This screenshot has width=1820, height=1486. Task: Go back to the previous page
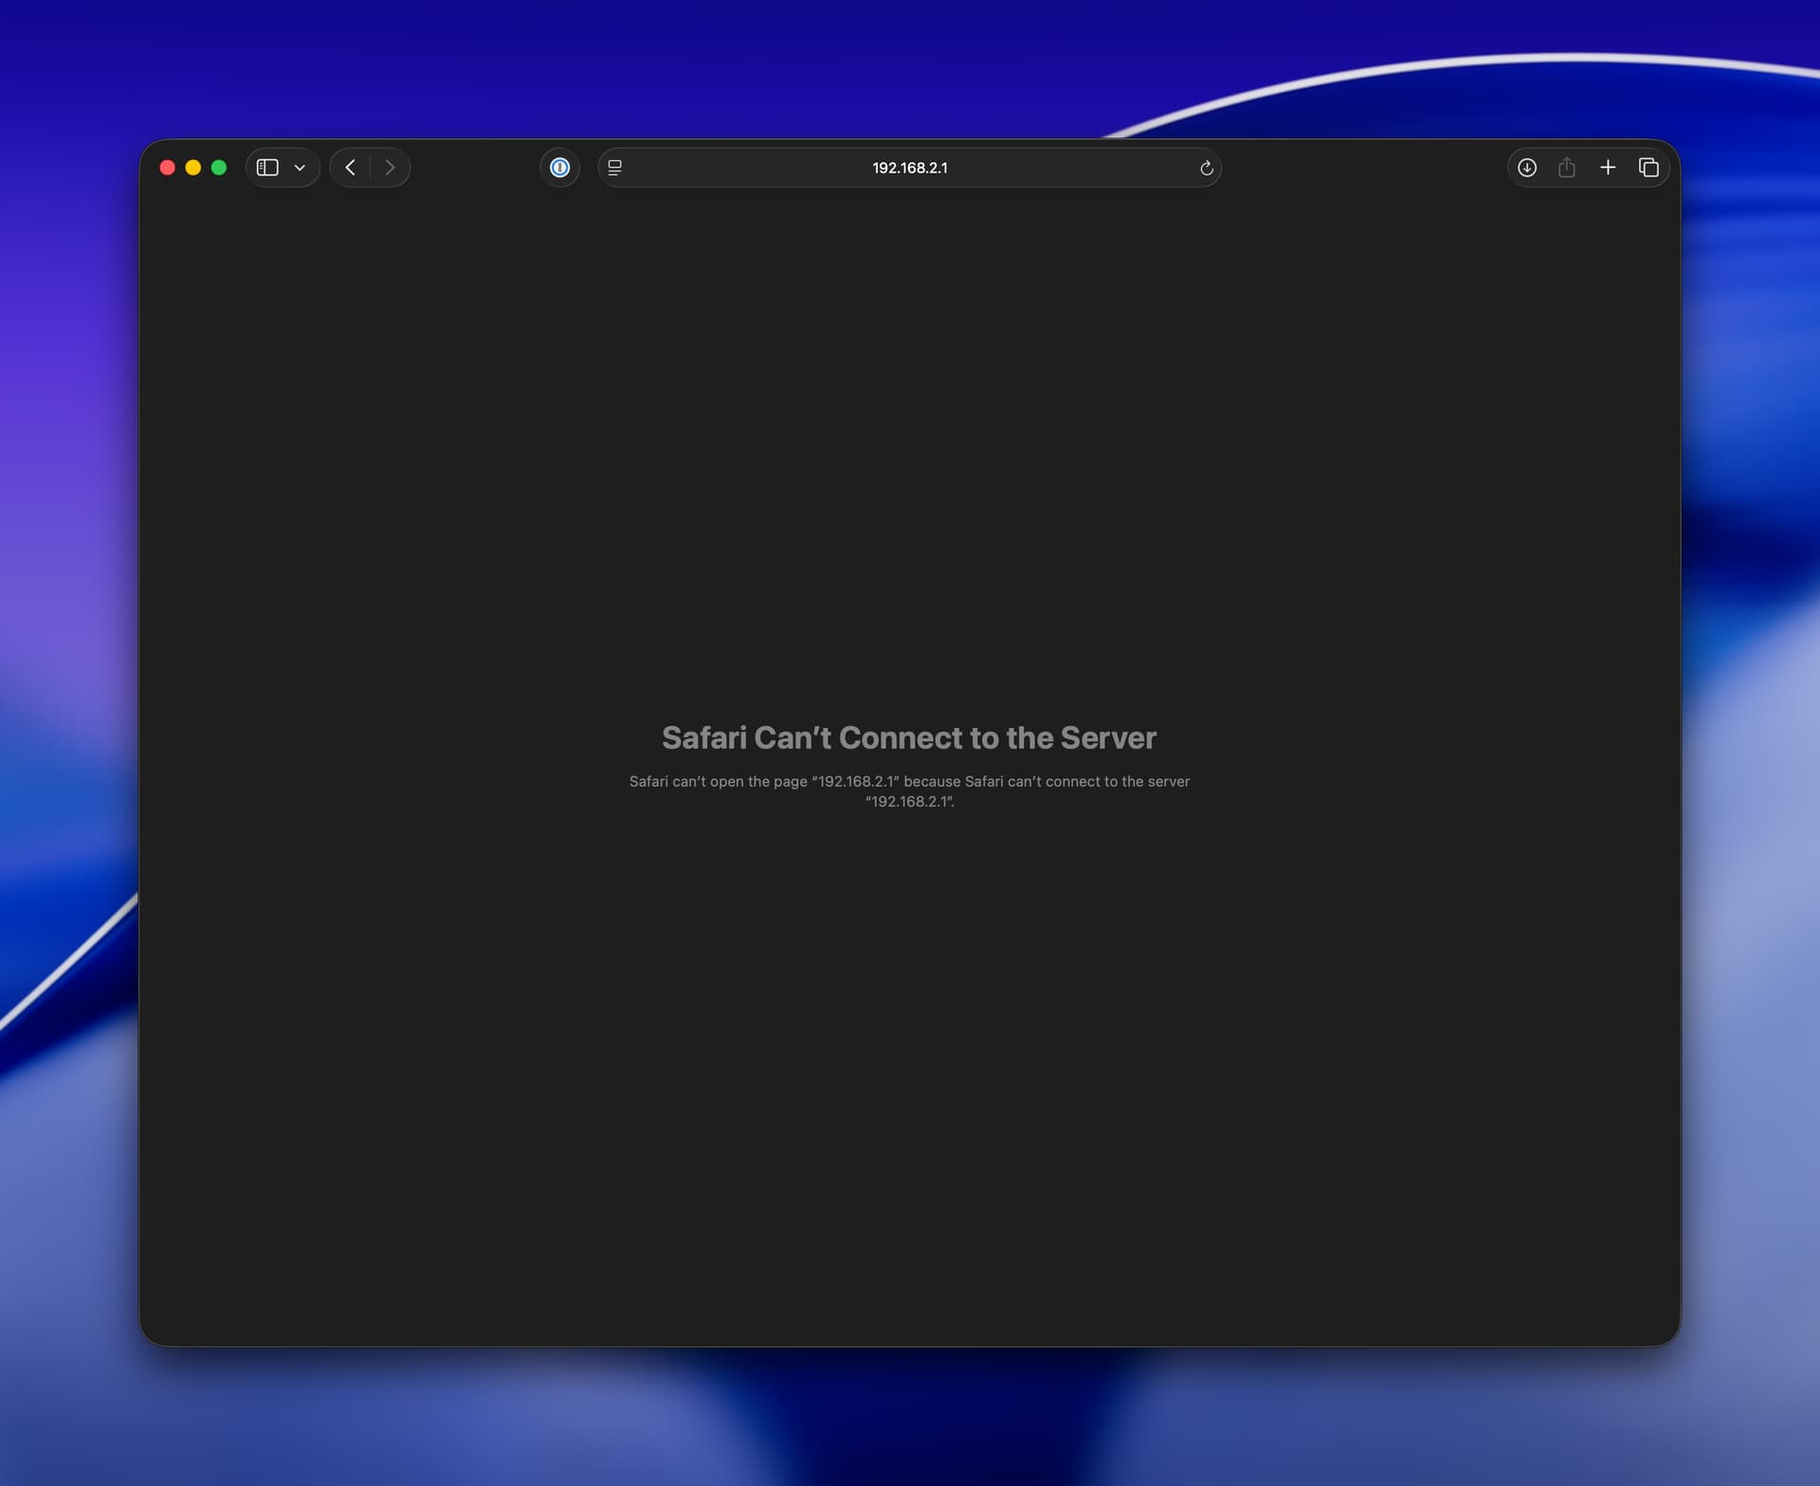(351, 168)
